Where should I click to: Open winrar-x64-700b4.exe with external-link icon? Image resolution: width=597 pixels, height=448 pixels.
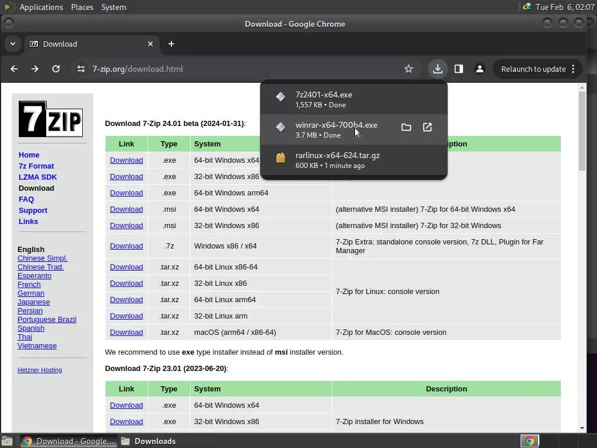(x=427, y=127)
